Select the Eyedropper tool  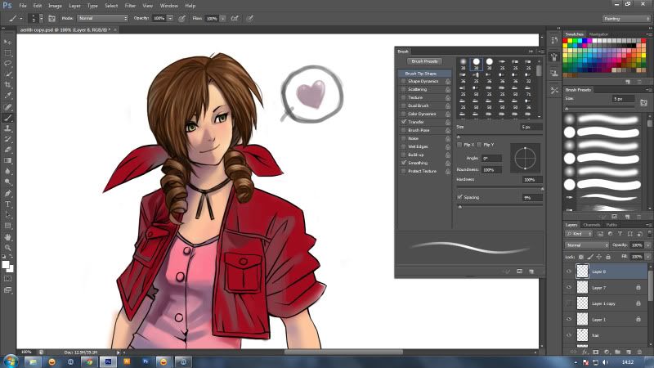tap(8, 95)
